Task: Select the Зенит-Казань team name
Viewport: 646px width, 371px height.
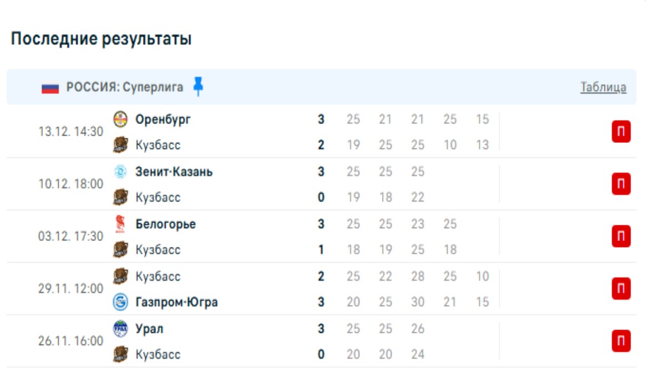Action: tap(174, 172)
